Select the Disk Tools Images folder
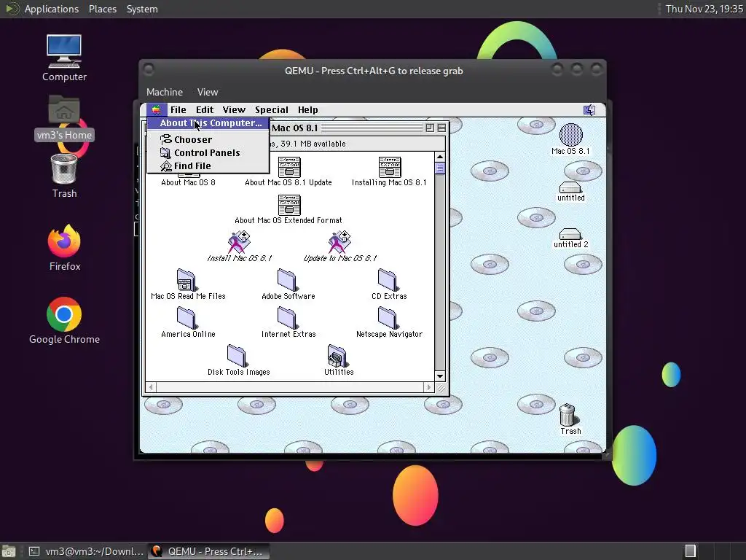The height and width of the screenshot is (560, 746). pos(238,360)
